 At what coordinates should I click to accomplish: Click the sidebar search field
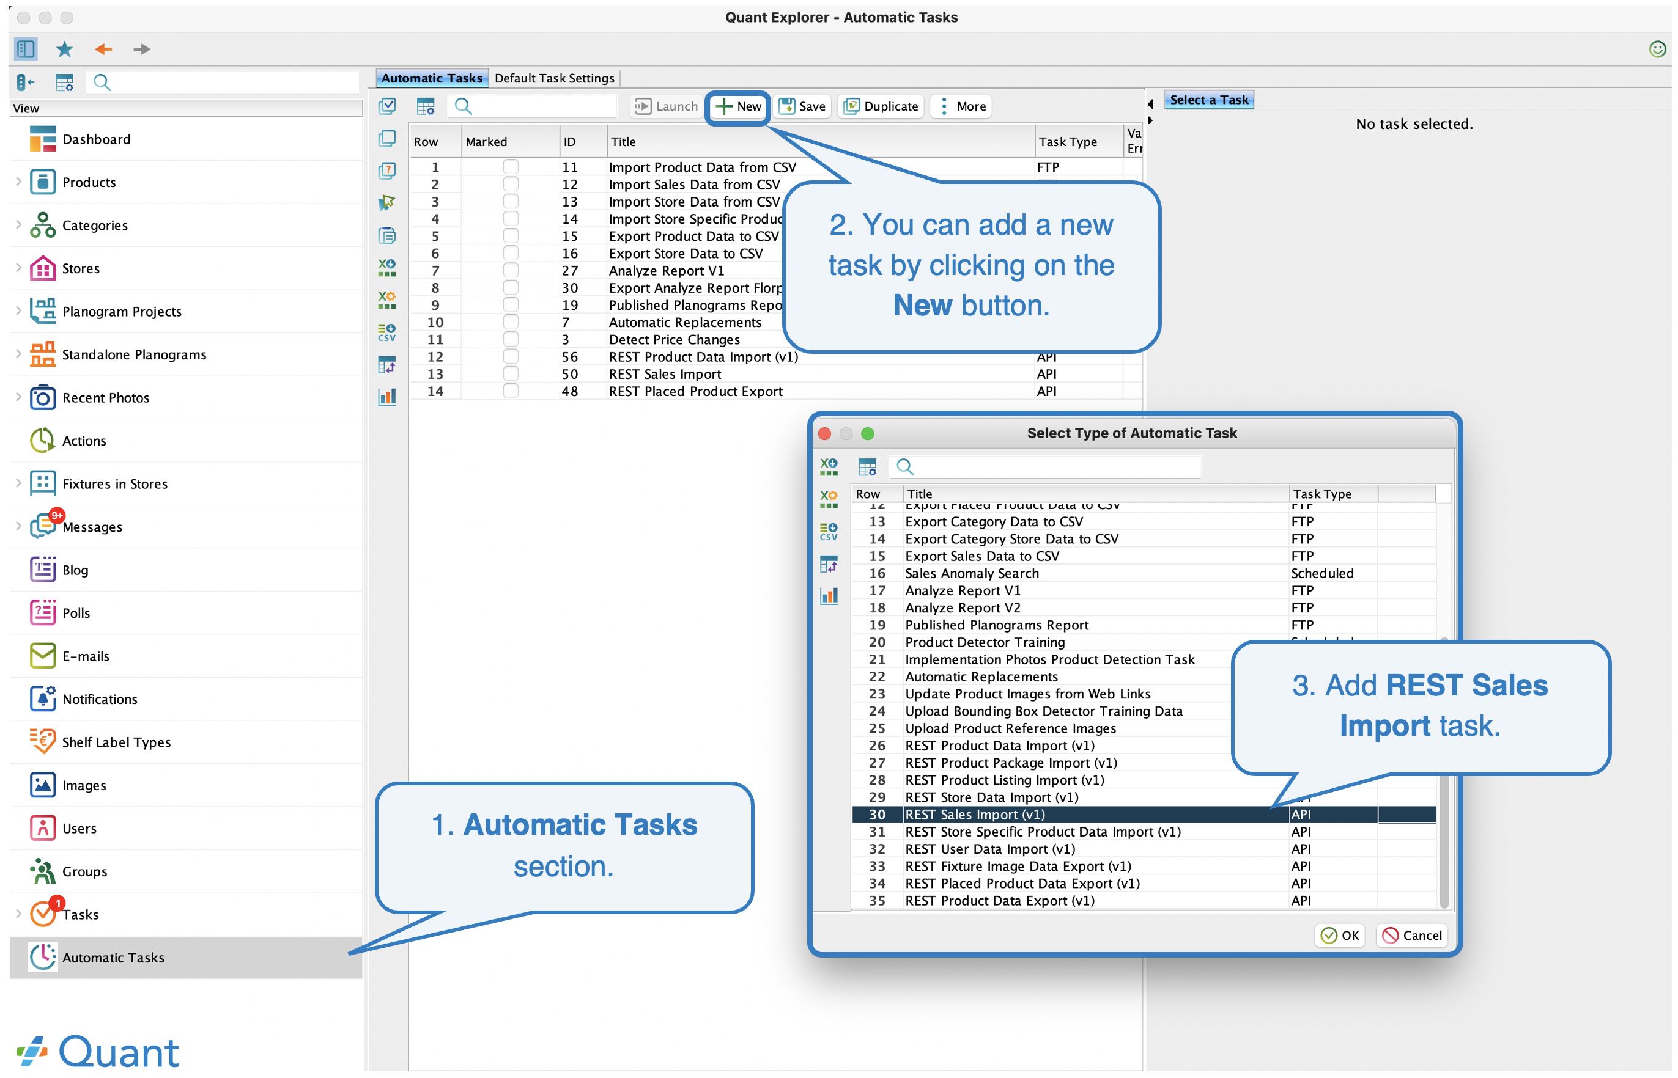223,82
